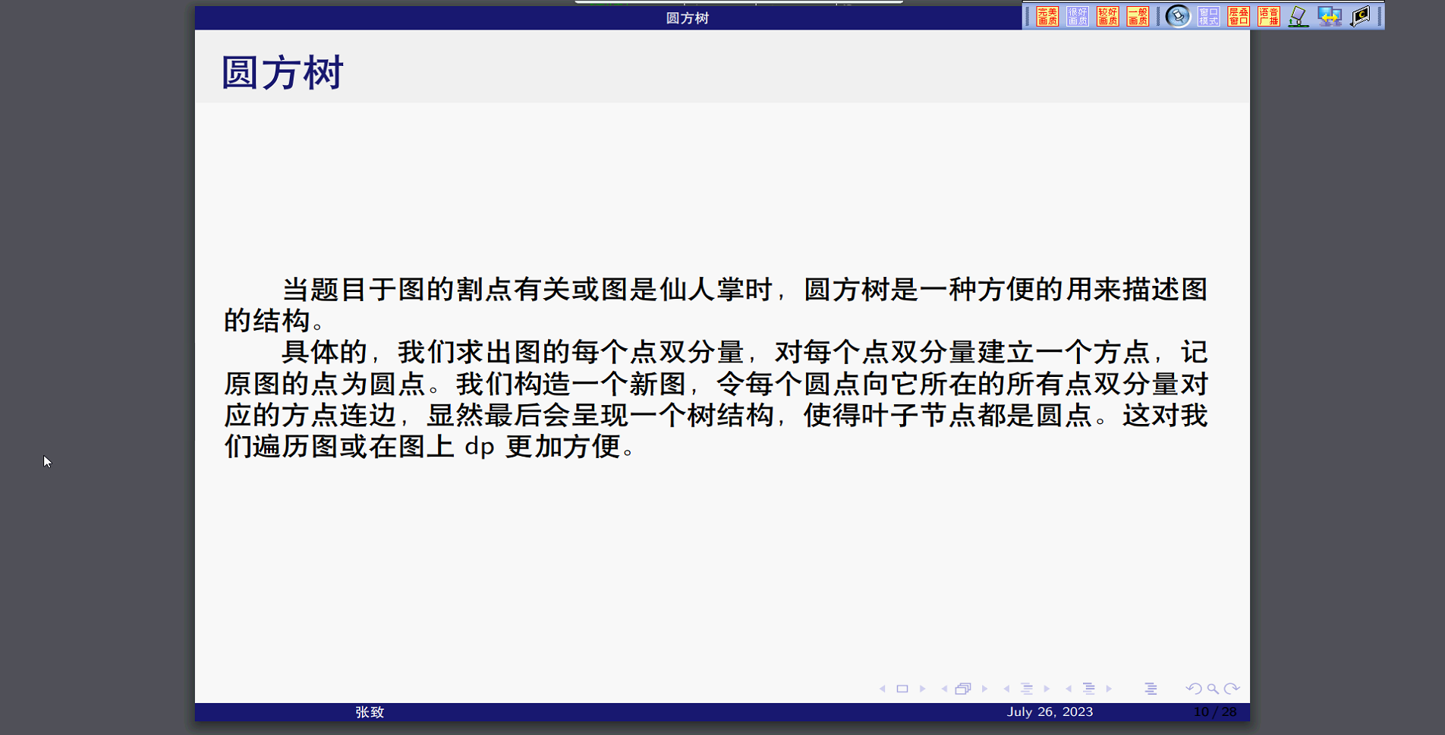This screenshot has height=735, width=1445.
Task: Click the section lines icon
Action: [1089, 689]
